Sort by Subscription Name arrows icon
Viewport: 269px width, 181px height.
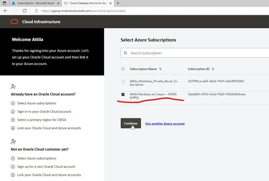click(x=160, y=69)
